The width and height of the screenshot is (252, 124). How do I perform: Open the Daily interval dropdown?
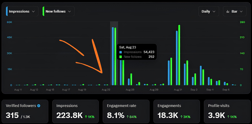(x=209, y=12)
